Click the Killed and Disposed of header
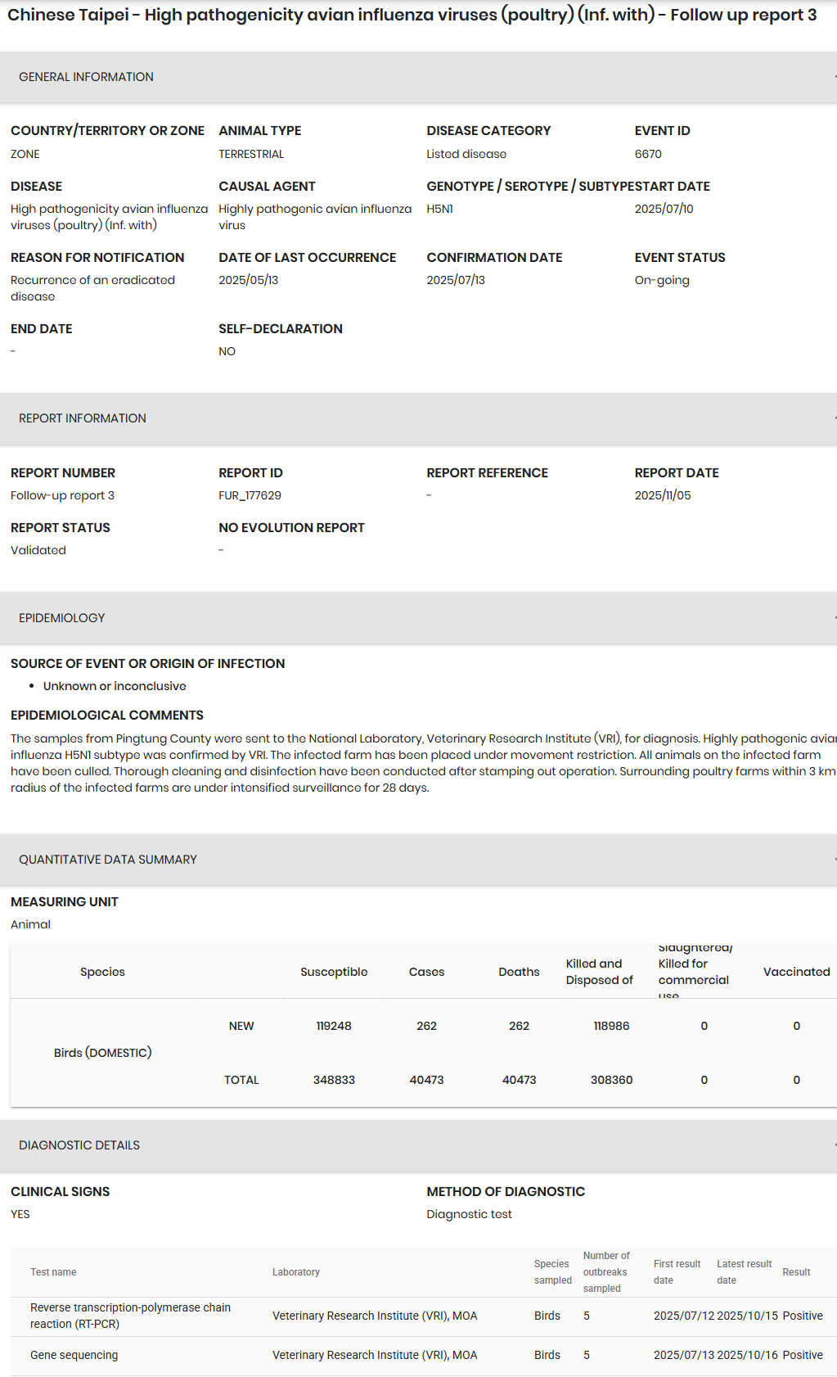The width and height of the screenshot is (837, 1377). [599, 972]
